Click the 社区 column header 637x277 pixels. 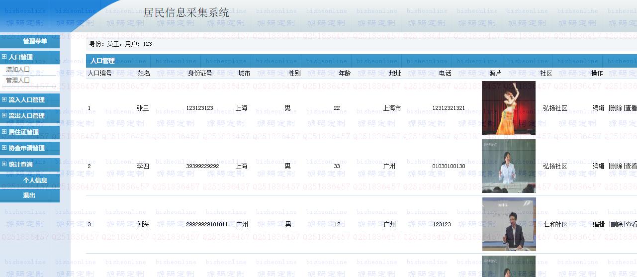pos(546,73)
